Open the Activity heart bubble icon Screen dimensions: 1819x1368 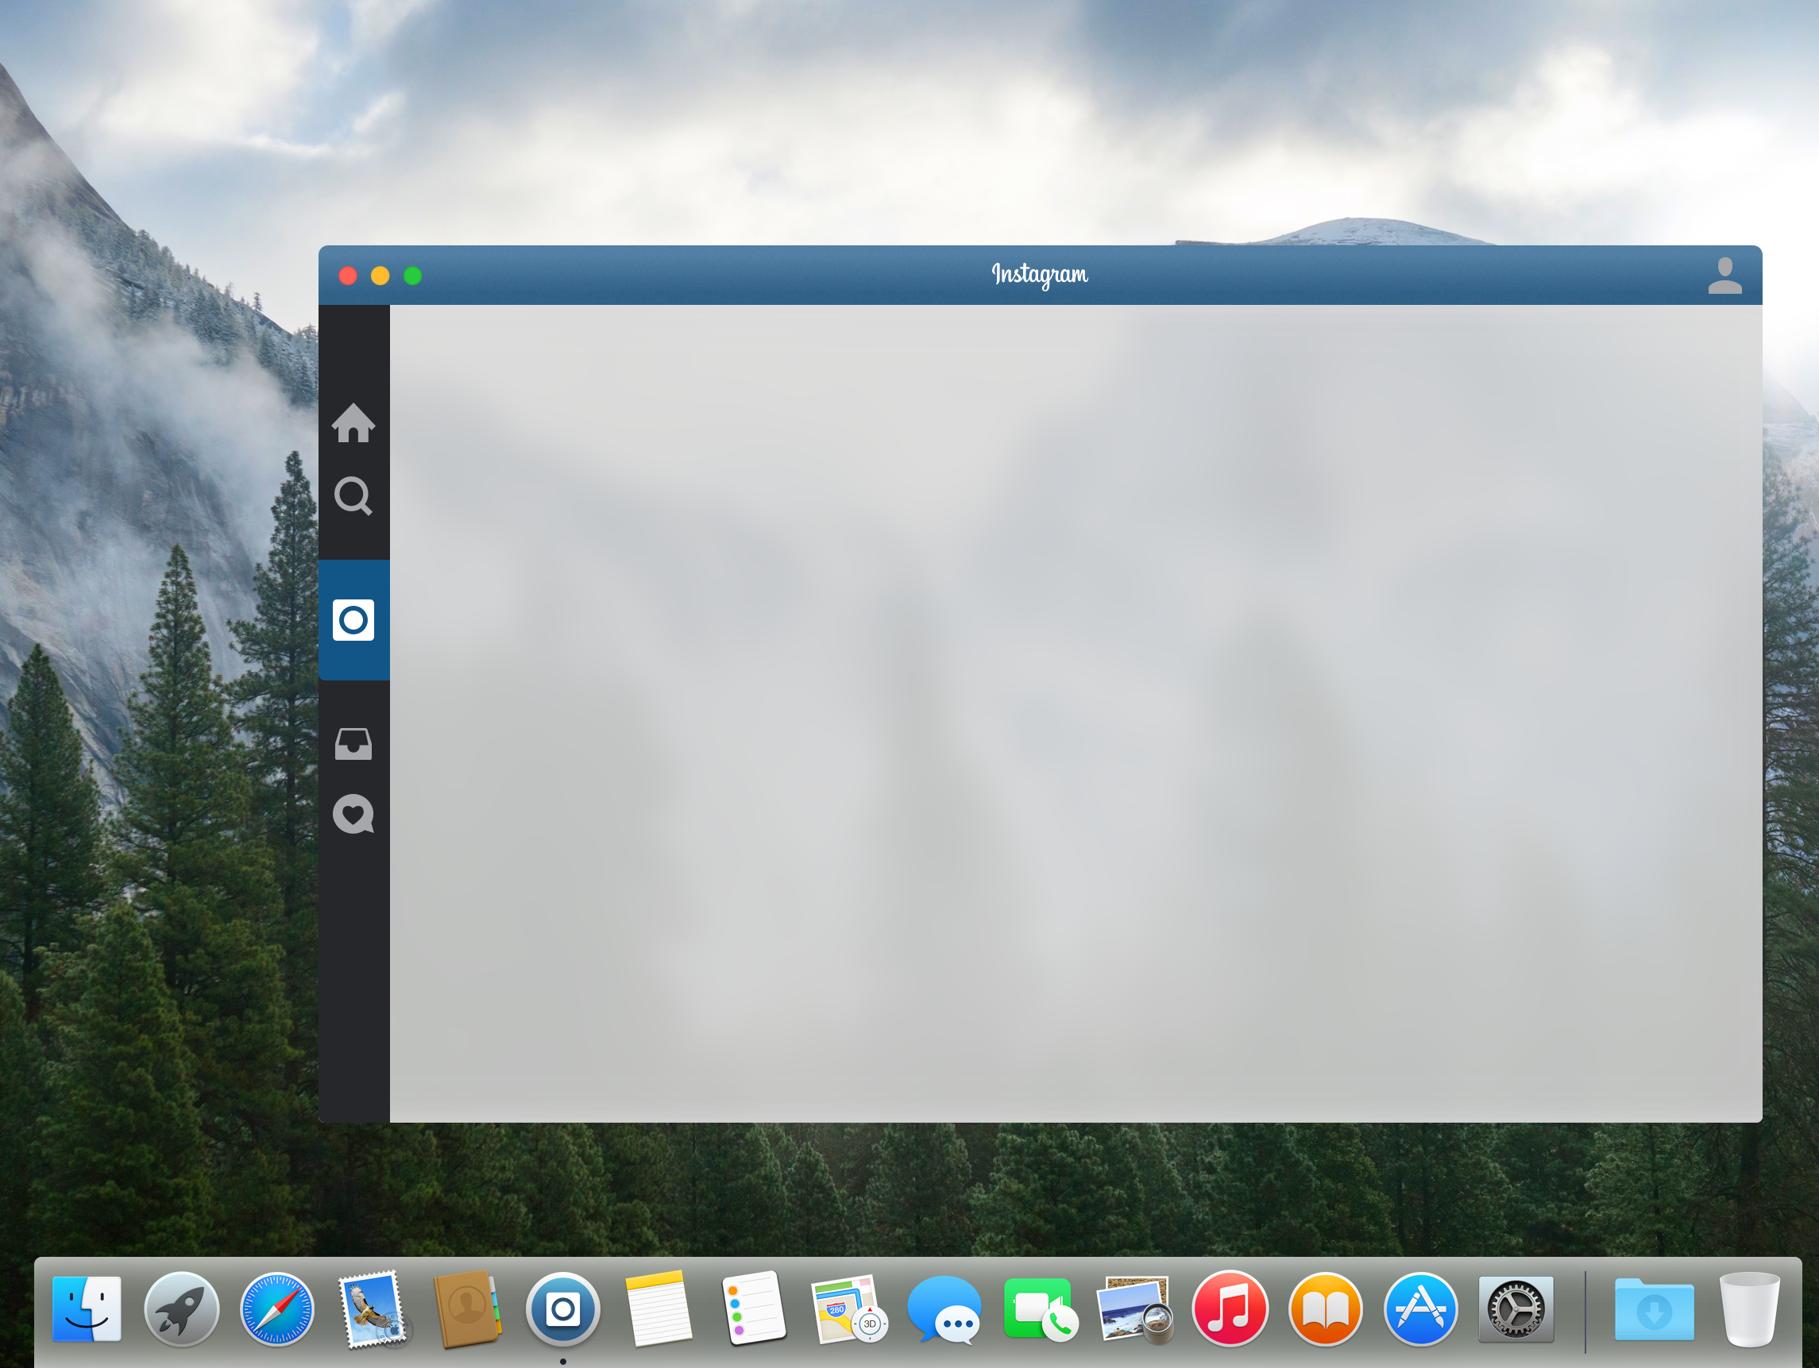pyautogui.click(x=353, y=815)
